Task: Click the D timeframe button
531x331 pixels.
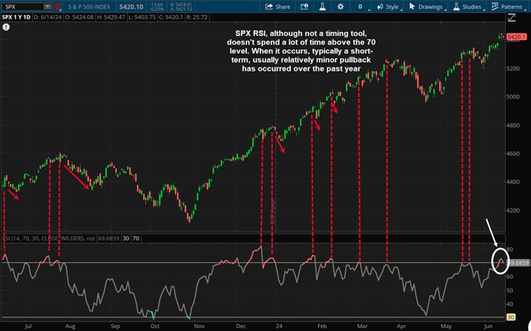Action: click(359, 6)
